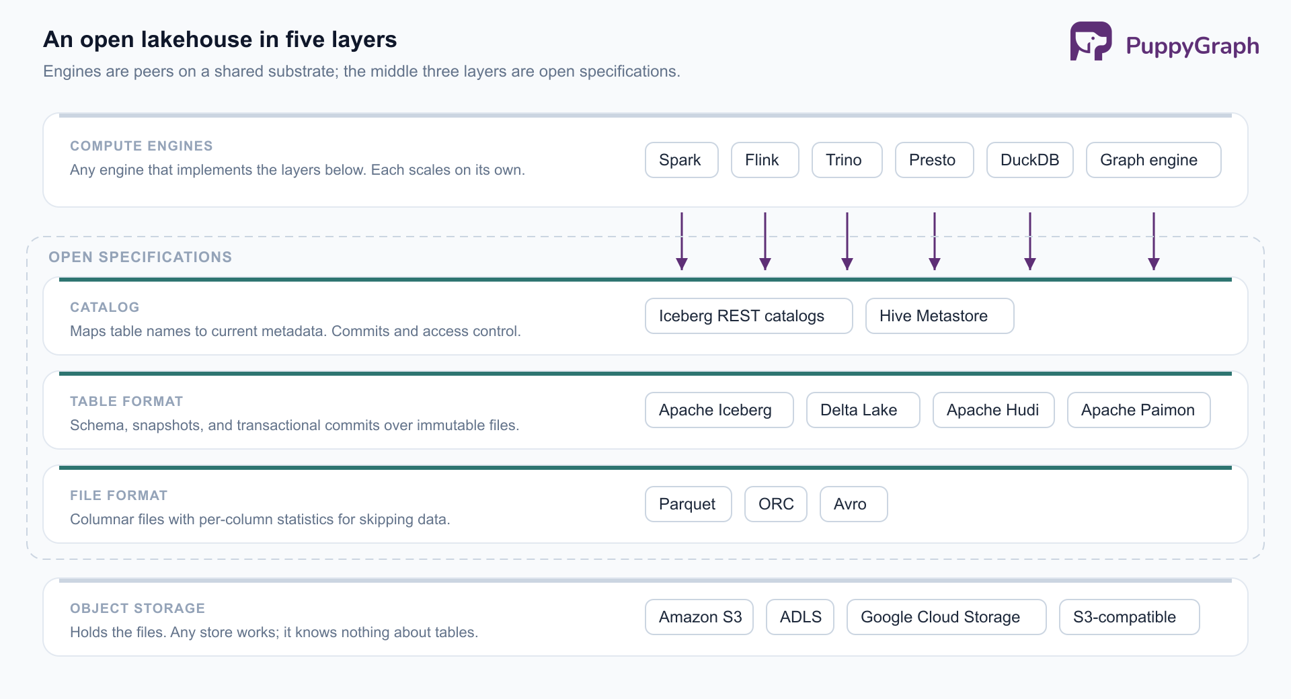Click the Apache Hudi chip

pos(994,410)
